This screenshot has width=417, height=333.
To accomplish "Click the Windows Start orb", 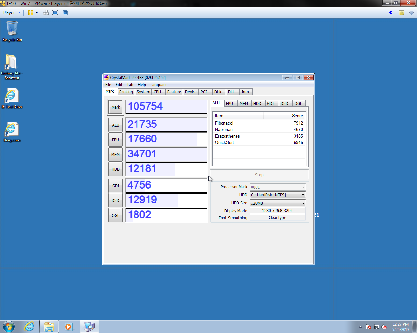I will tap(9, 326).
